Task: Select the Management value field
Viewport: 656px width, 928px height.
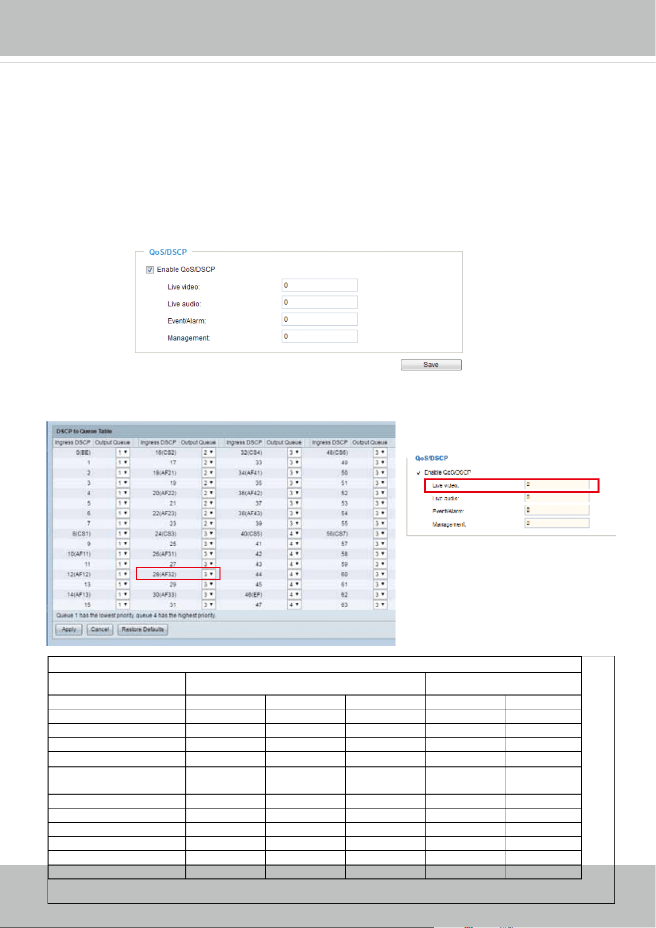Action: pyautogui.click(x=320, y=336)
